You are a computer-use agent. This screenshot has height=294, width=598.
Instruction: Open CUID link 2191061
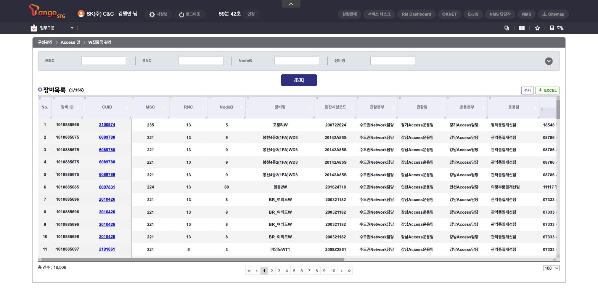click(107, 249)
